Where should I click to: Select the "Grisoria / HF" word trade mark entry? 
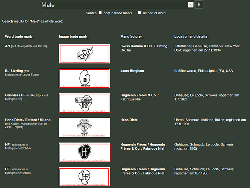[15, 95]
